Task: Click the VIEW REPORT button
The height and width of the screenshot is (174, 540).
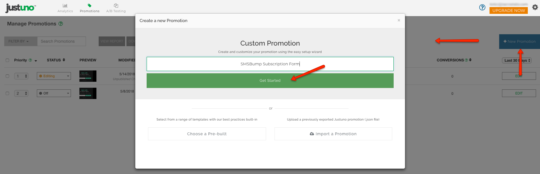Action: (x=112, y=41)
